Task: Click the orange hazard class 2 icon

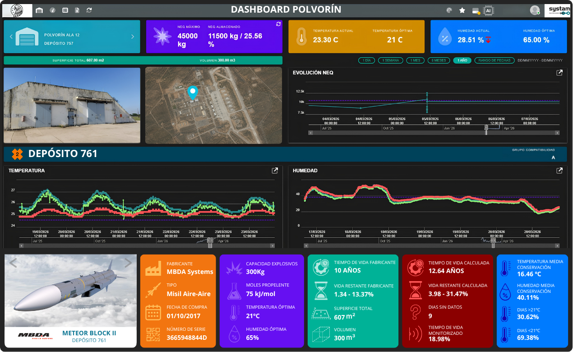Action: coord(17,154)
